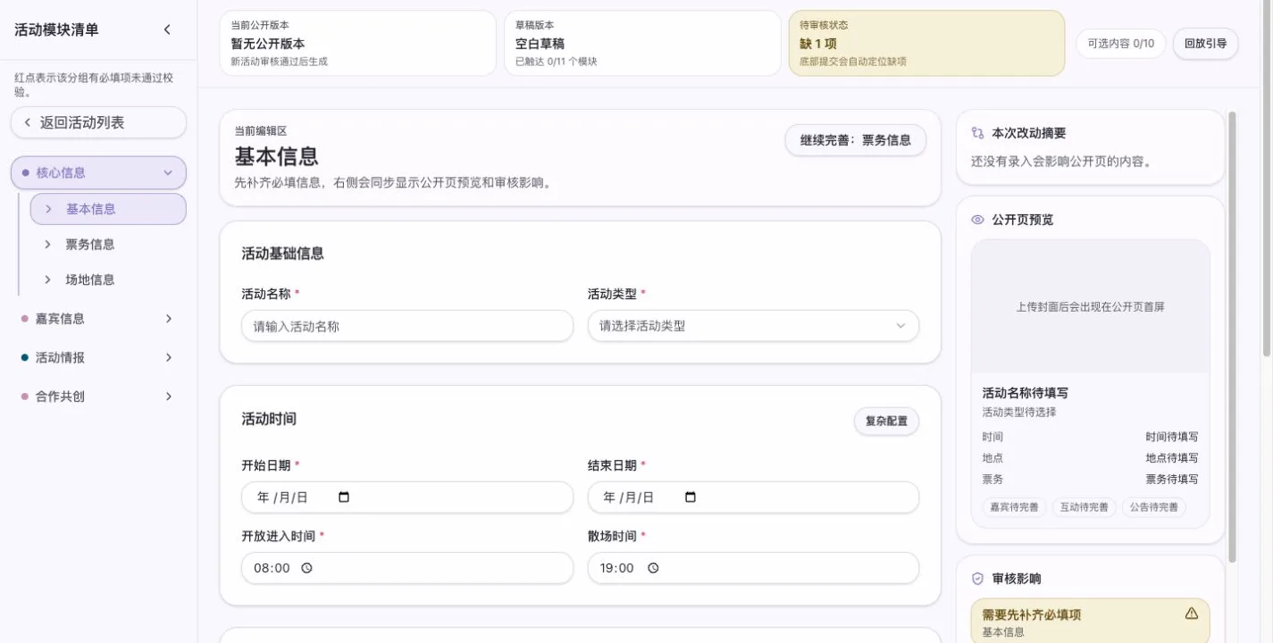Open the 当前公开版本 card
This screenshot has height=643, width=1273.
point(357,43)
